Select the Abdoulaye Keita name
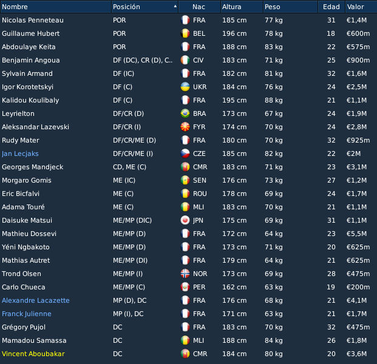Image resolution: width=377 pixels, height=364 pixels. 29,47
